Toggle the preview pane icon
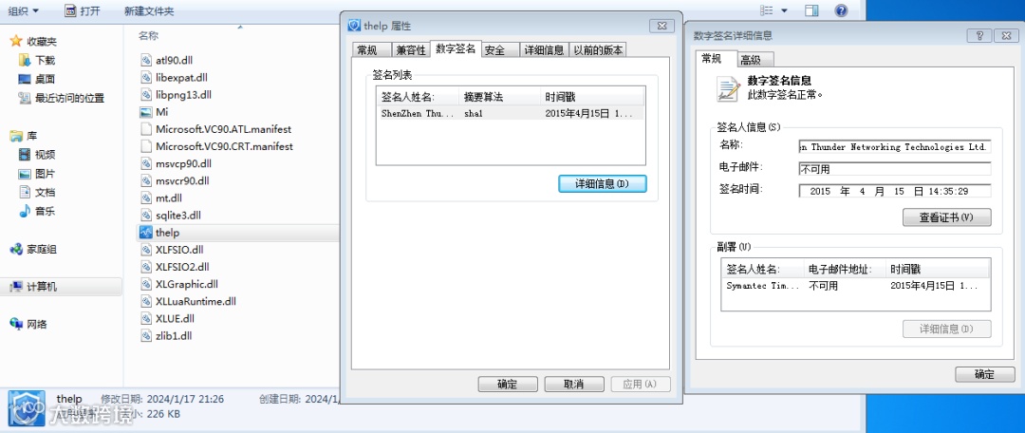1025x433 pixels. (x=811, y=10)
